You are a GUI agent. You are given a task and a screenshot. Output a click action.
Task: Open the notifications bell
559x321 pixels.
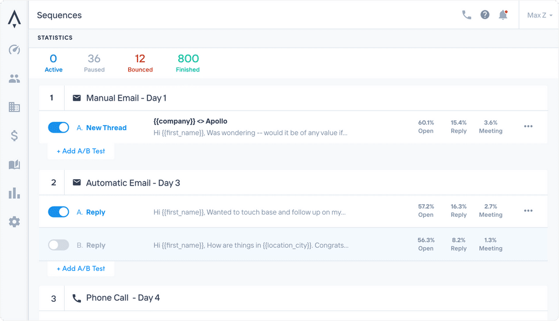[x=503, y=15]
